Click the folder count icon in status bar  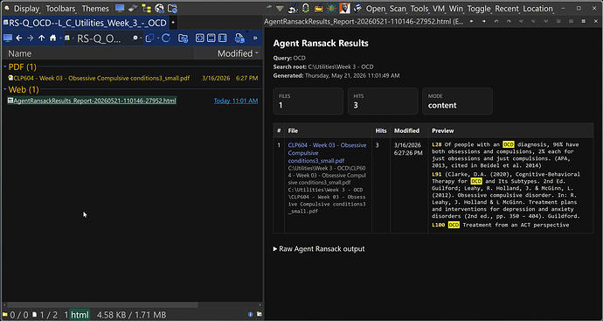tap(5, 315)
